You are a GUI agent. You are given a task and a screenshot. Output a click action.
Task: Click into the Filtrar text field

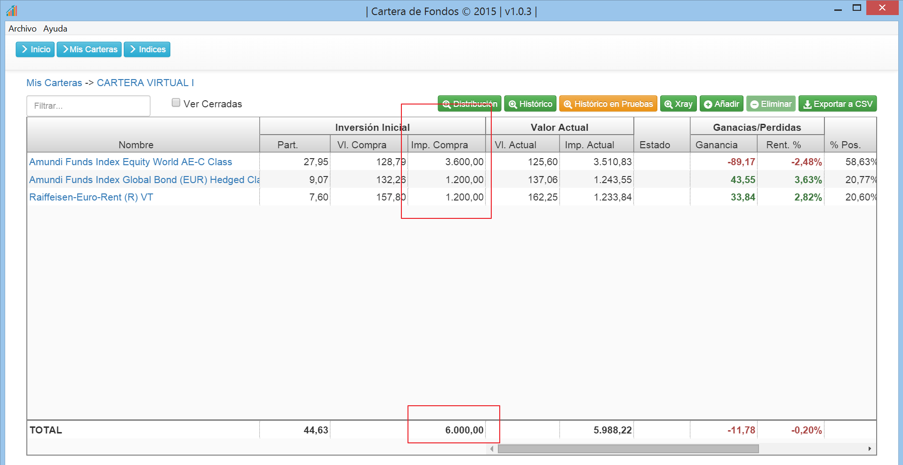pos(88,106)
